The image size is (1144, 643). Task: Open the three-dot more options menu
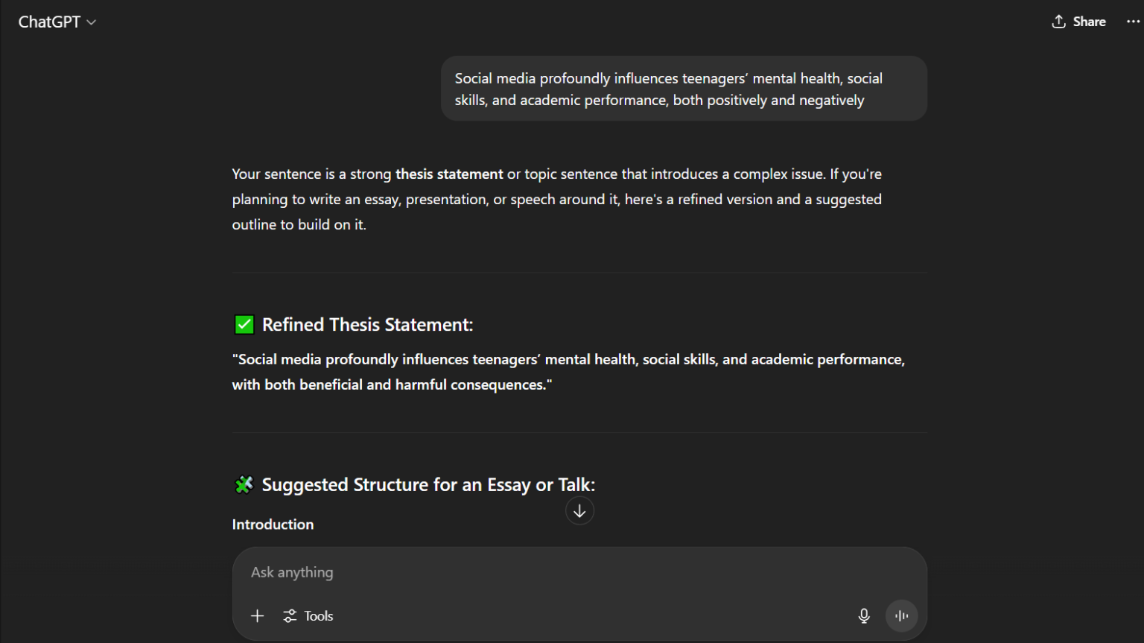point(1133,22)
